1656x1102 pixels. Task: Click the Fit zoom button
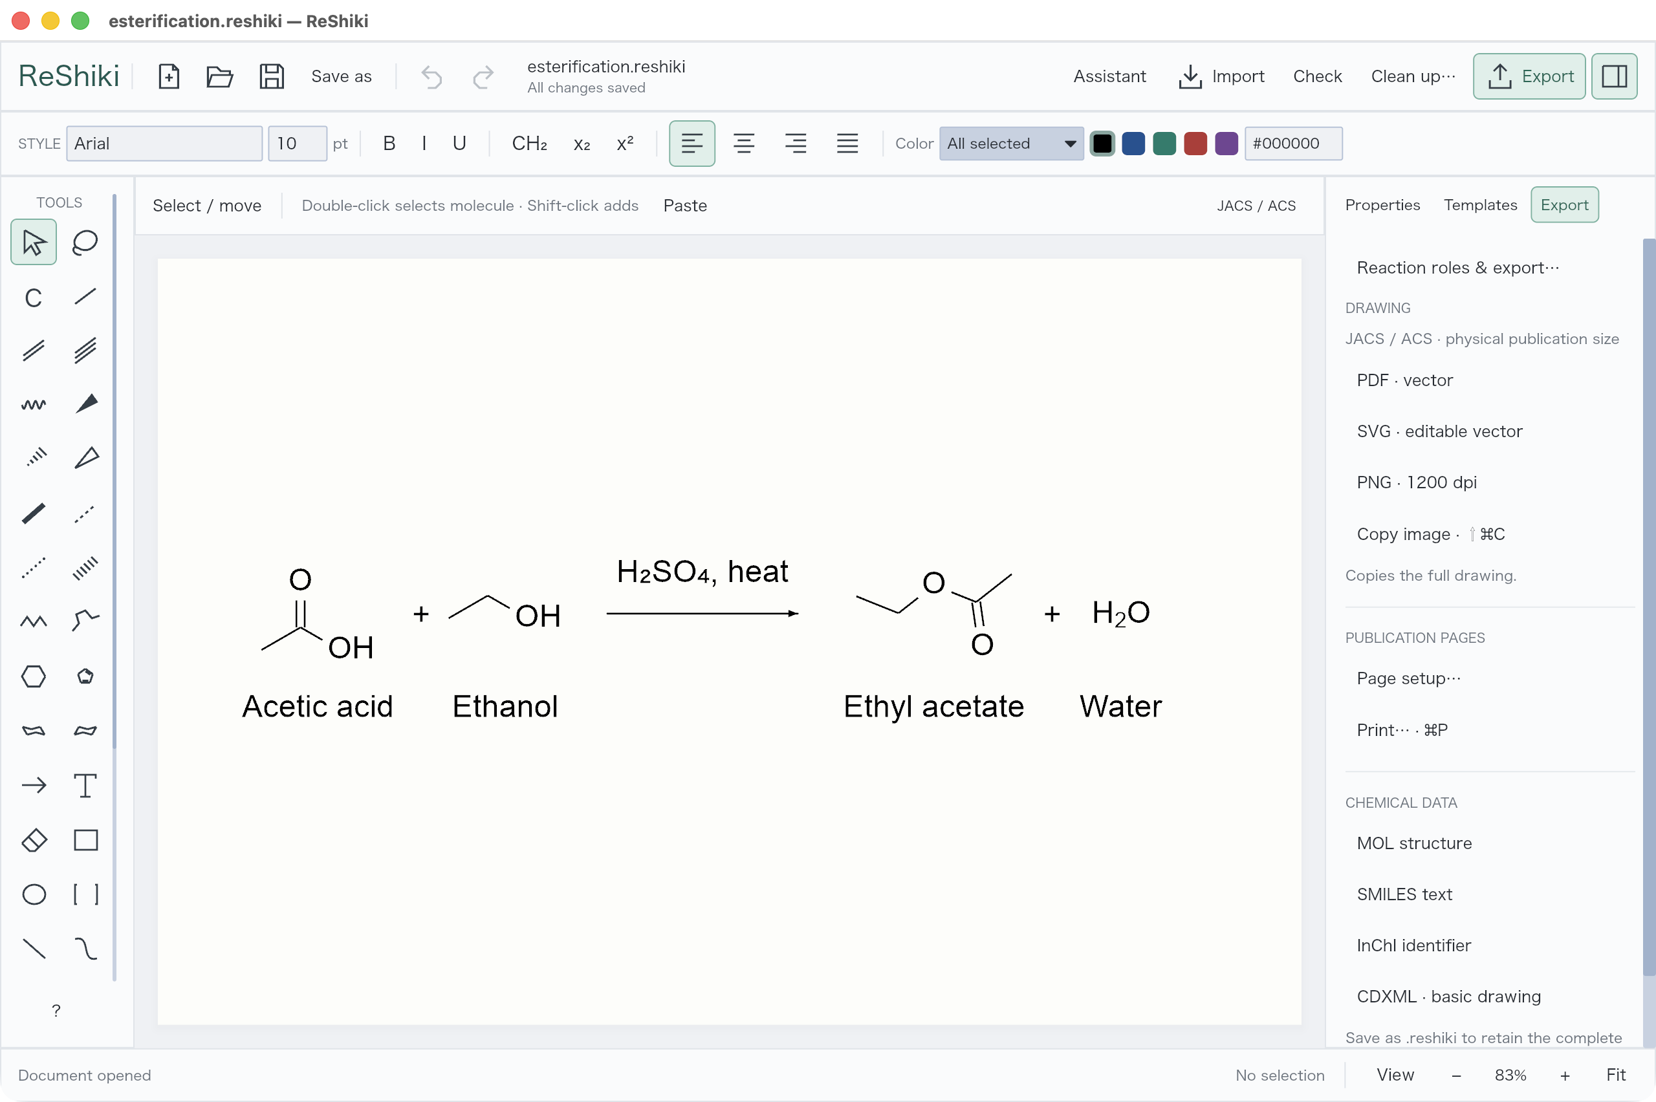(1615, 1075)
